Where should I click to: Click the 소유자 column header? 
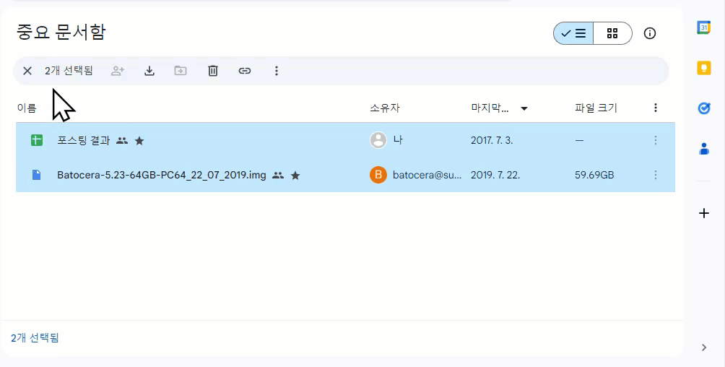385,108
